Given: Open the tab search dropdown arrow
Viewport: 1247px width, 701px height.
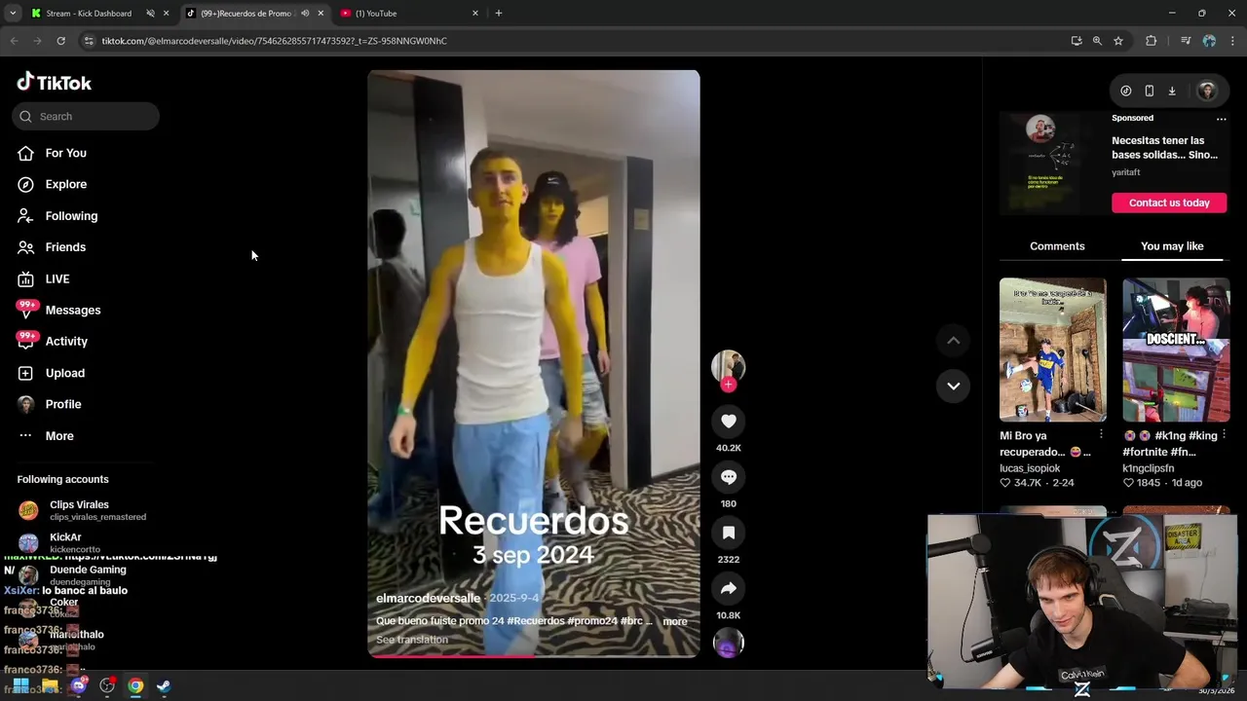Looking at the screenshot, I should point(13,14).
